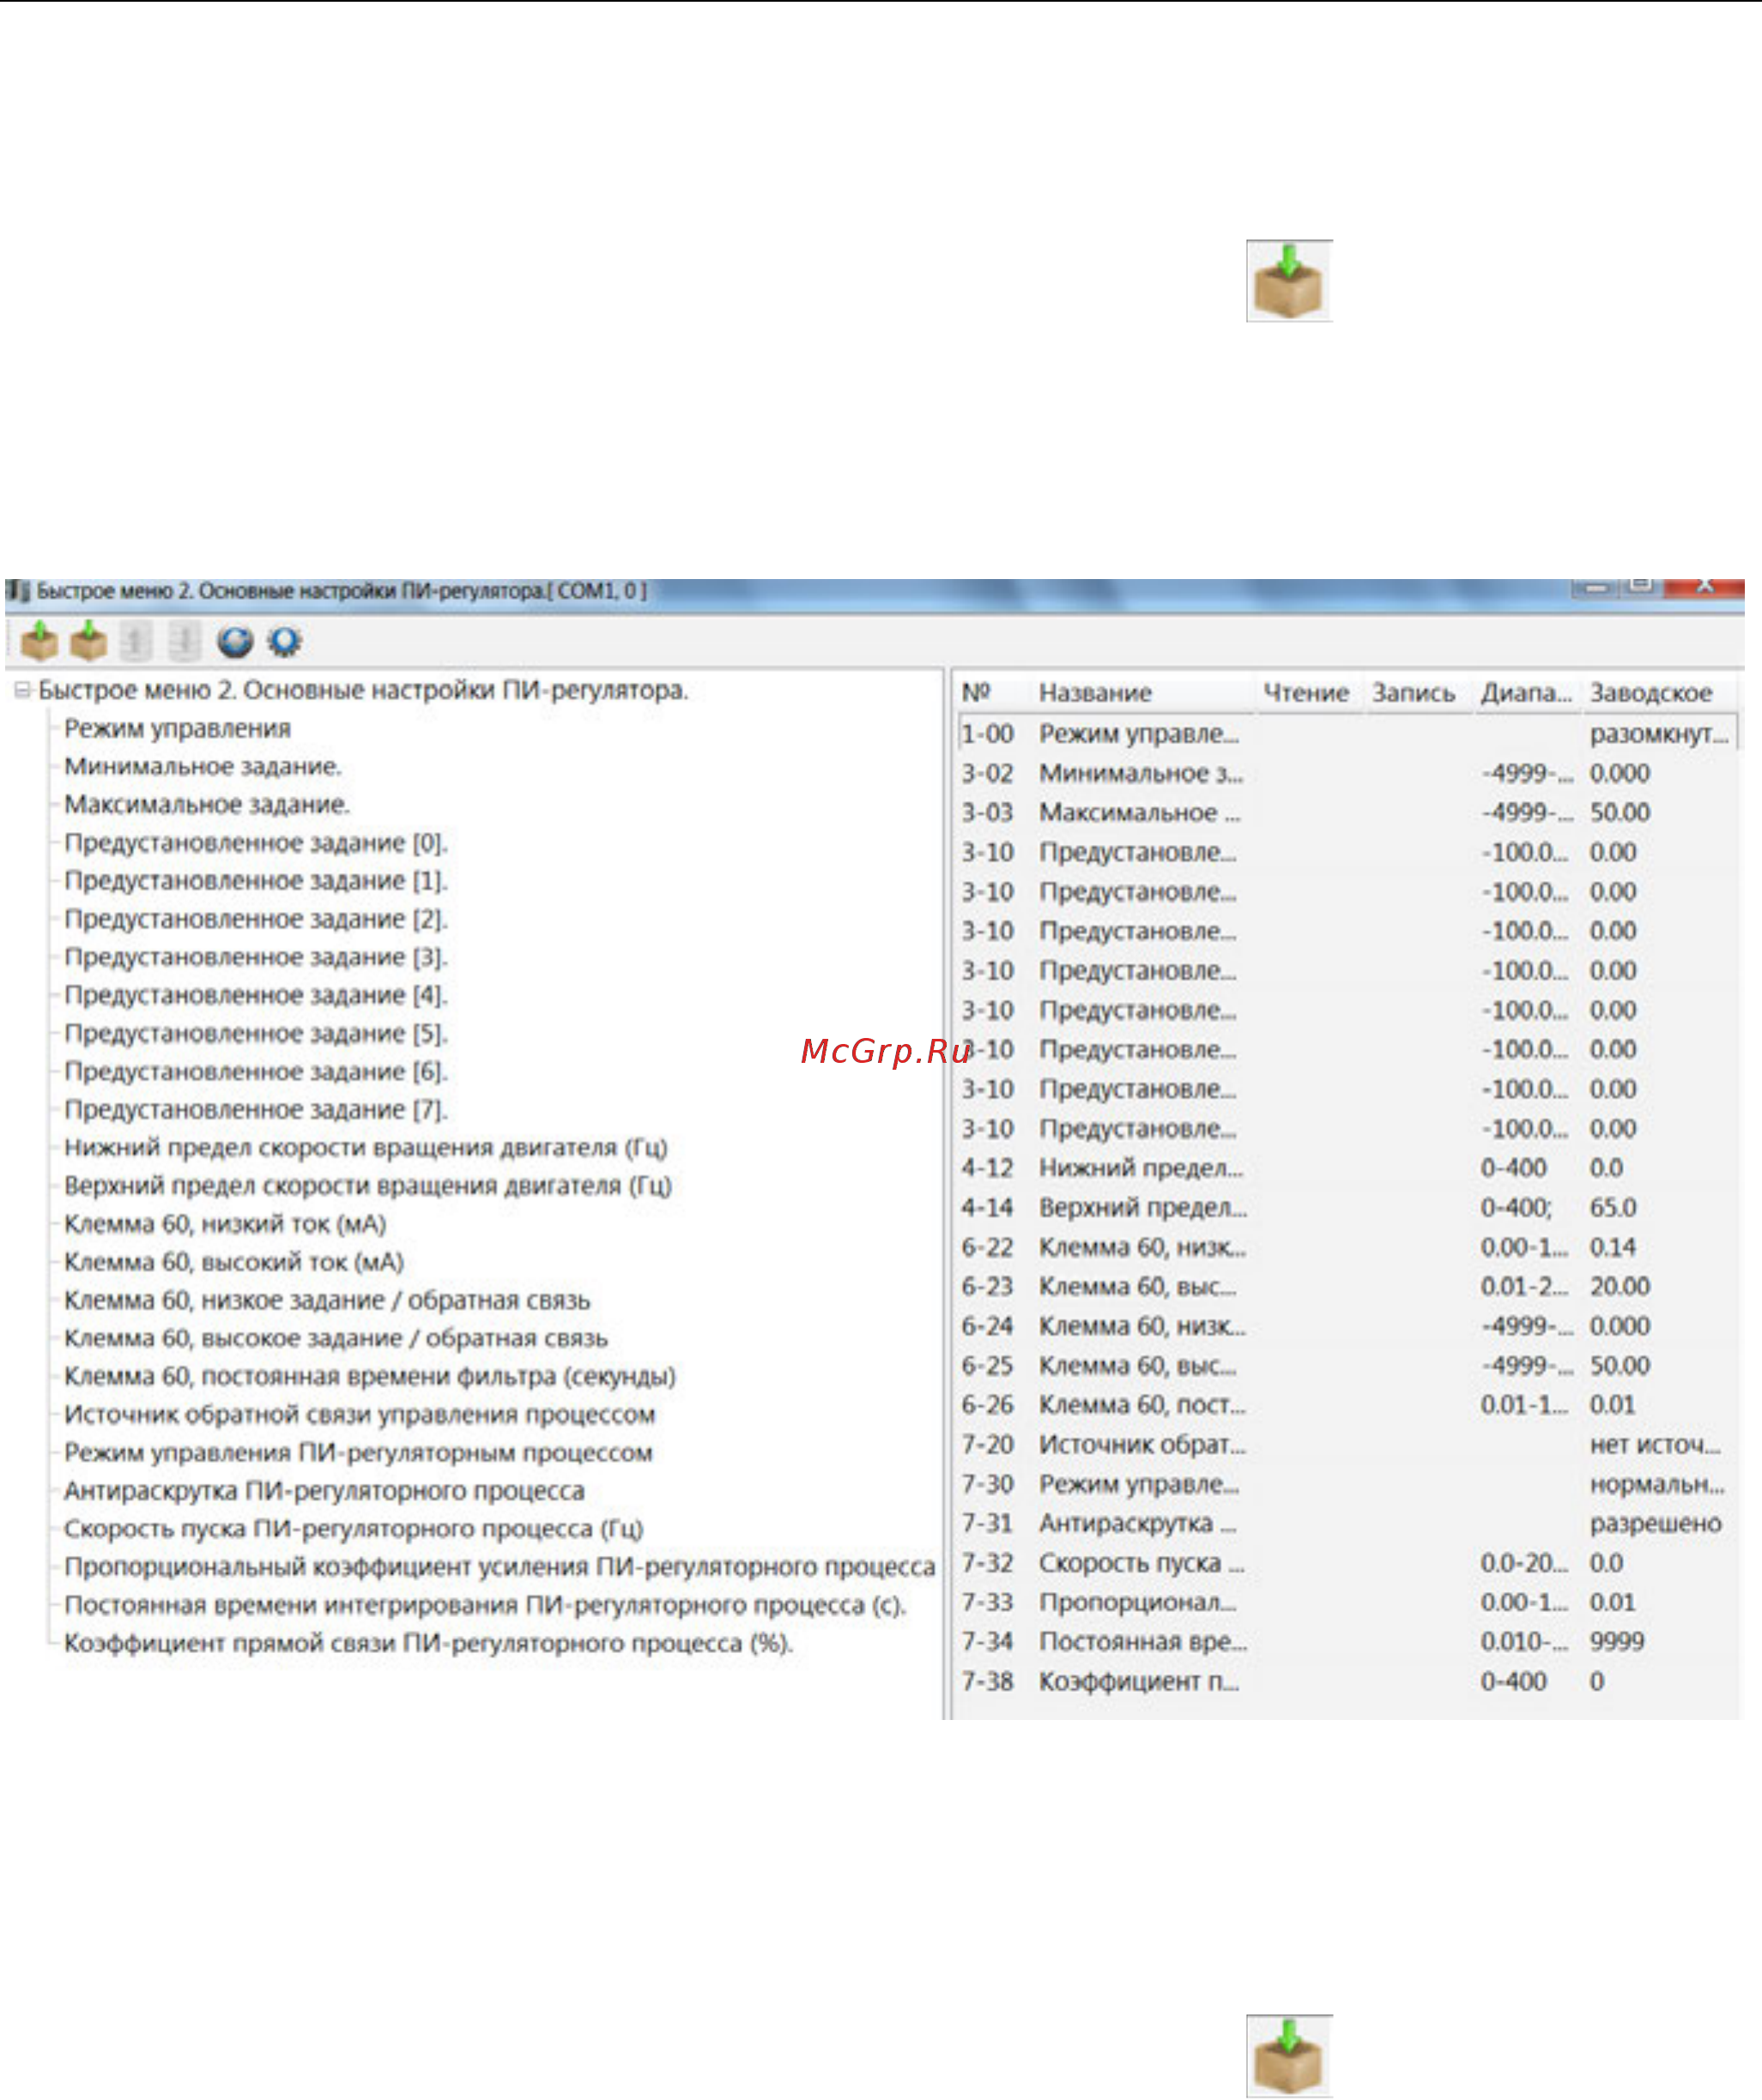1762x2100 pixels.
Task: Click factory value разрешено in row 7-31
Action: 1655,1523
